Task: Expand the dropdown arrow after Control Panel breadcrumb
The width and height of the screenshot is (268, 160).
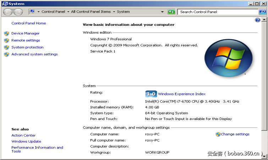Action: (x=68, y=12)
